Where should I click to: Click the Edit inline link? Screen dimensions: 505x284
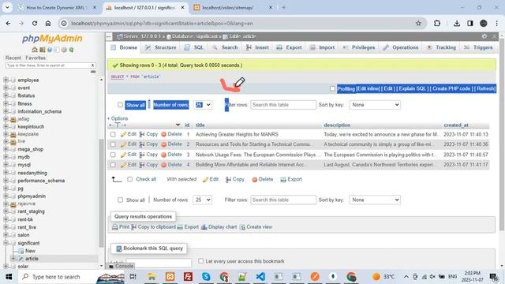click(368, 88)
